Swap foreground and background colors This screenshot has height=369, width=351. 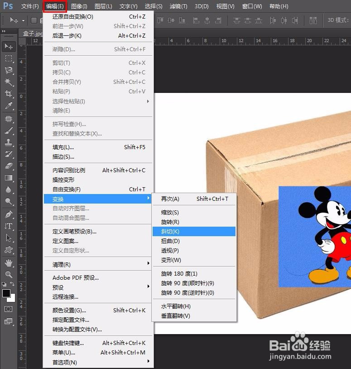[12, 284]
